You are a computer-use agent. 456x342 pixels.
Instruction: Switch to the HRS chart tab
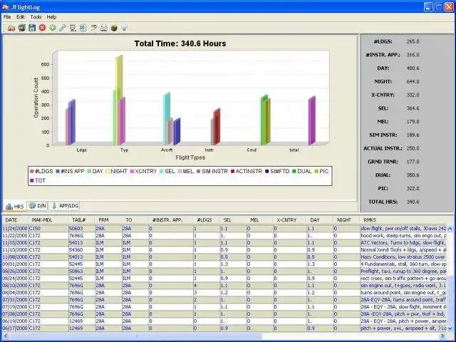(14, 206)
